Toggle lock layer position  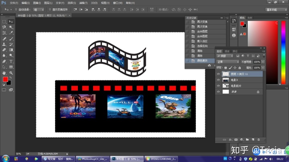point(235,68)
